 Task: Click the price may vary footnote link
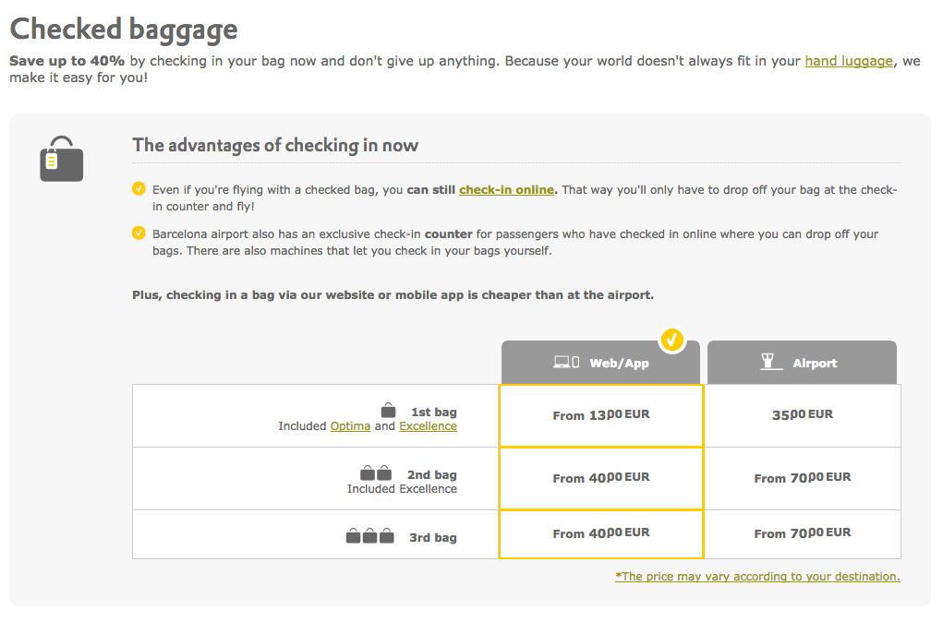757,576
